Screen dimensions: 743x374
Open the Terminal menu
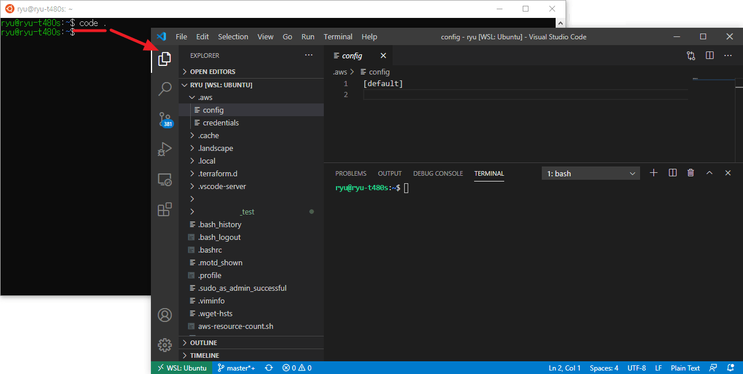click(338, 36)
